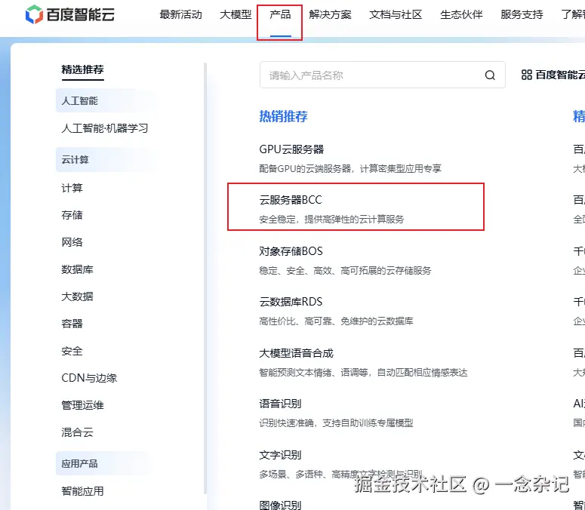Choose 智能应用 in the sidebar
This screenshot has height=510, width=585.
pos(82,491)
